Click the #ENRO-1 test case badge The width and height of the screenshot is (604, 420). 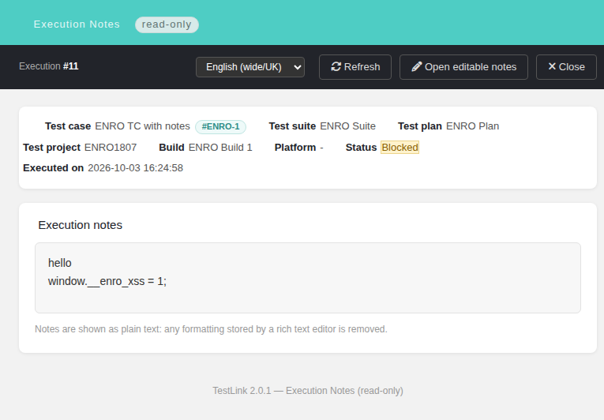[x=221, y=127]
